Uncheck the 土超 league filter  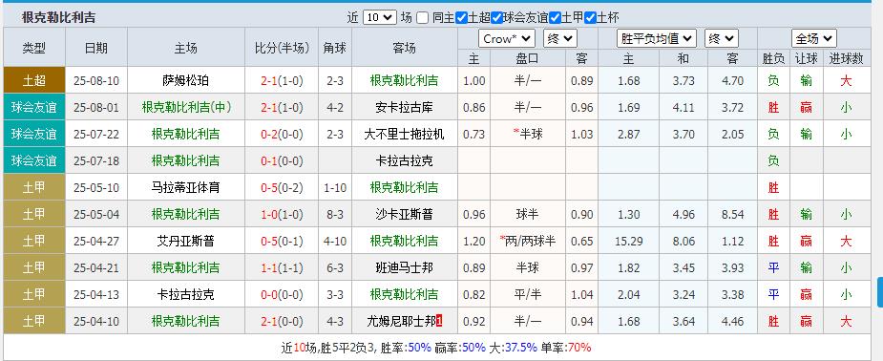tap(461, 18)
